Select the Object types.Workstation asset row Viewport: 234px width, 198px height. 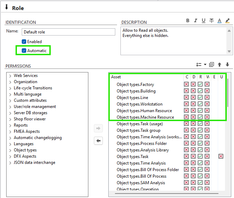tap(139, 104)
